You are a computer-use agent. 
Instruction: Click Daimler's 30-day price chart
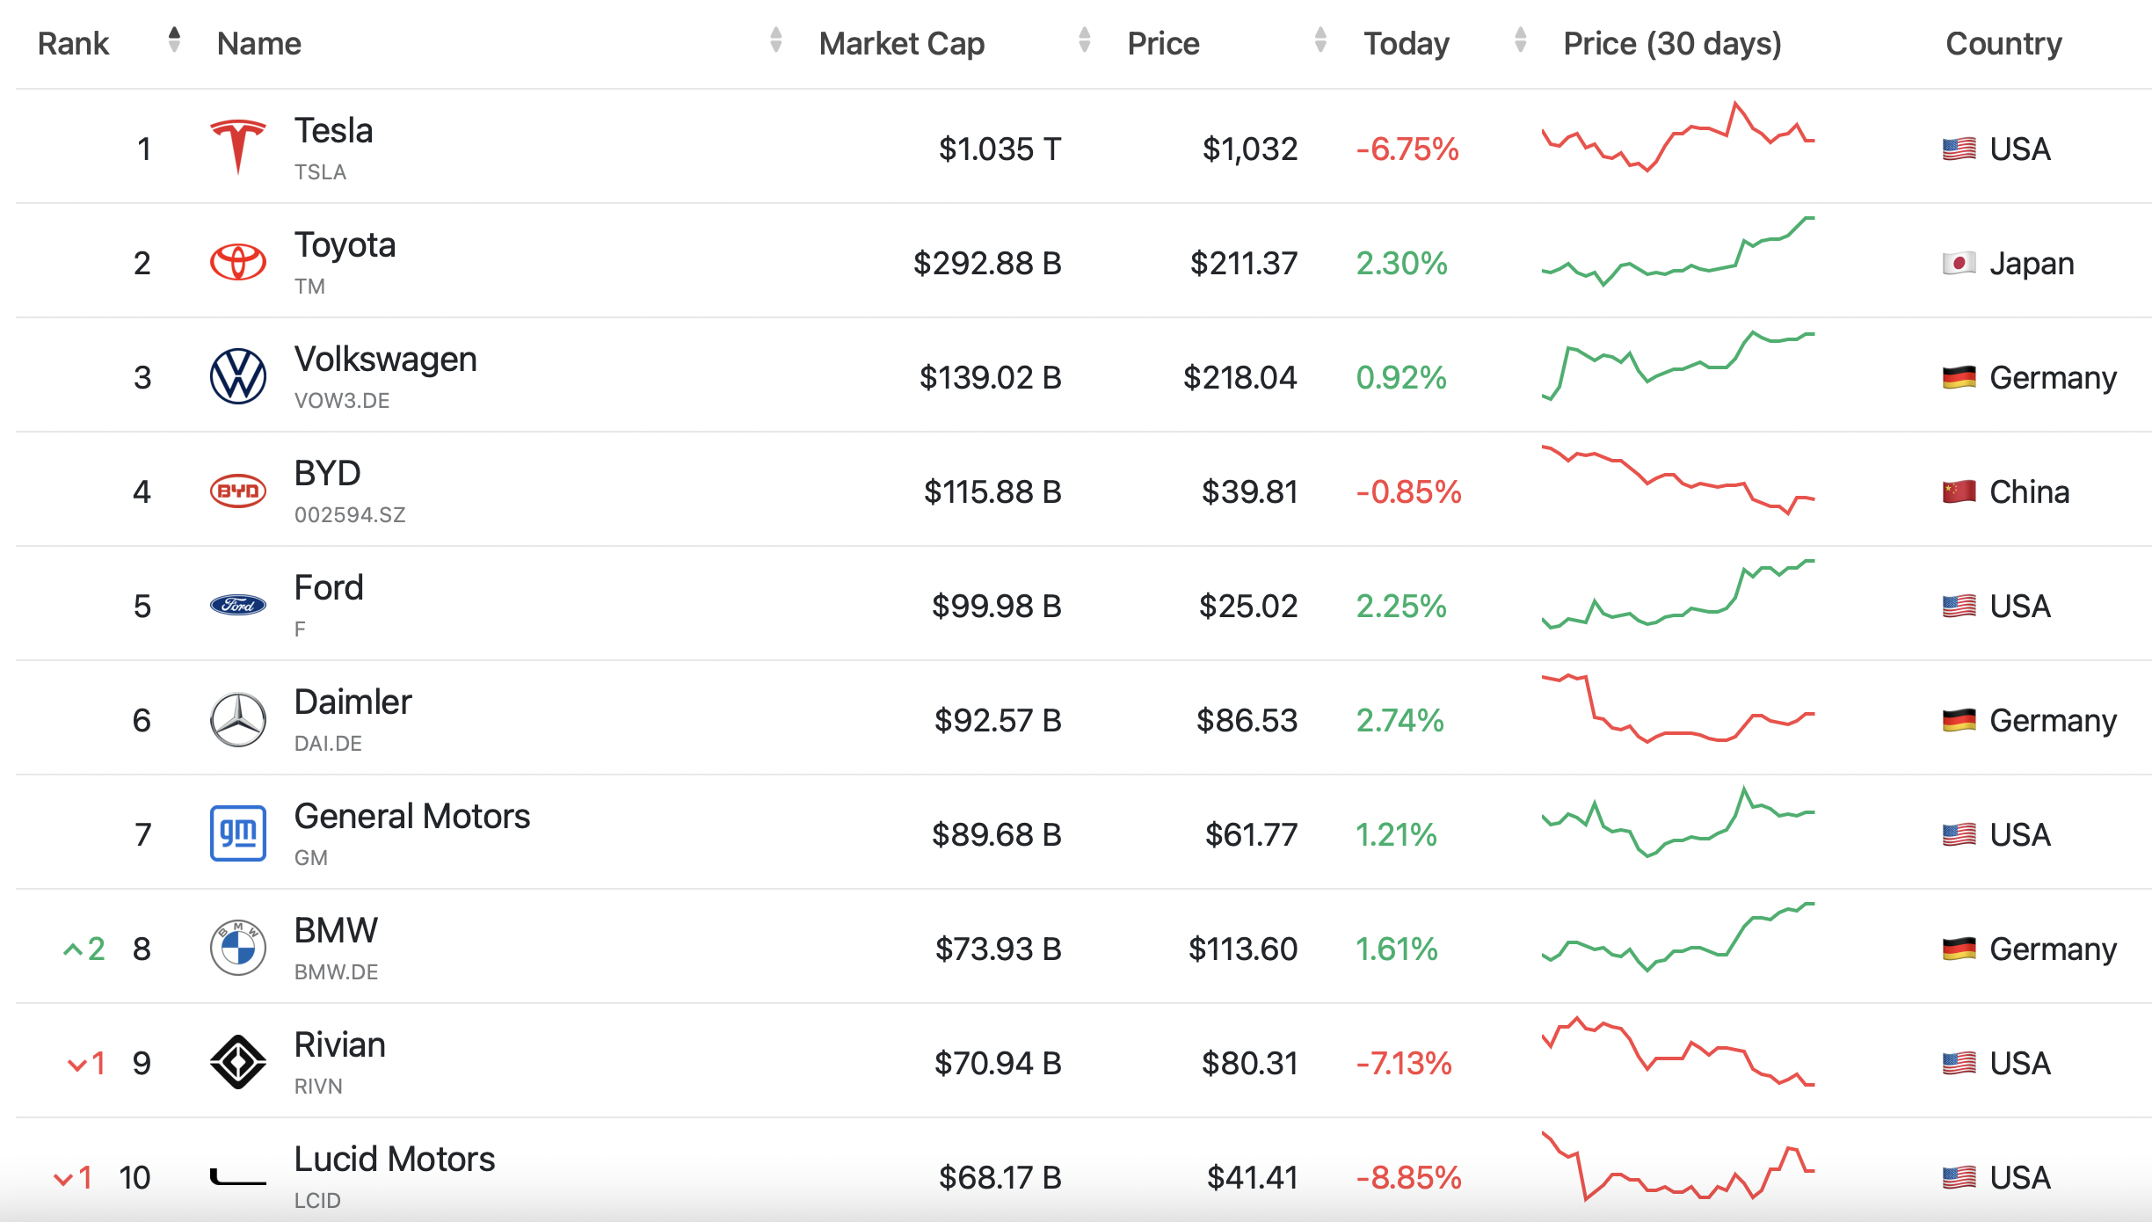pos(1678,709)
